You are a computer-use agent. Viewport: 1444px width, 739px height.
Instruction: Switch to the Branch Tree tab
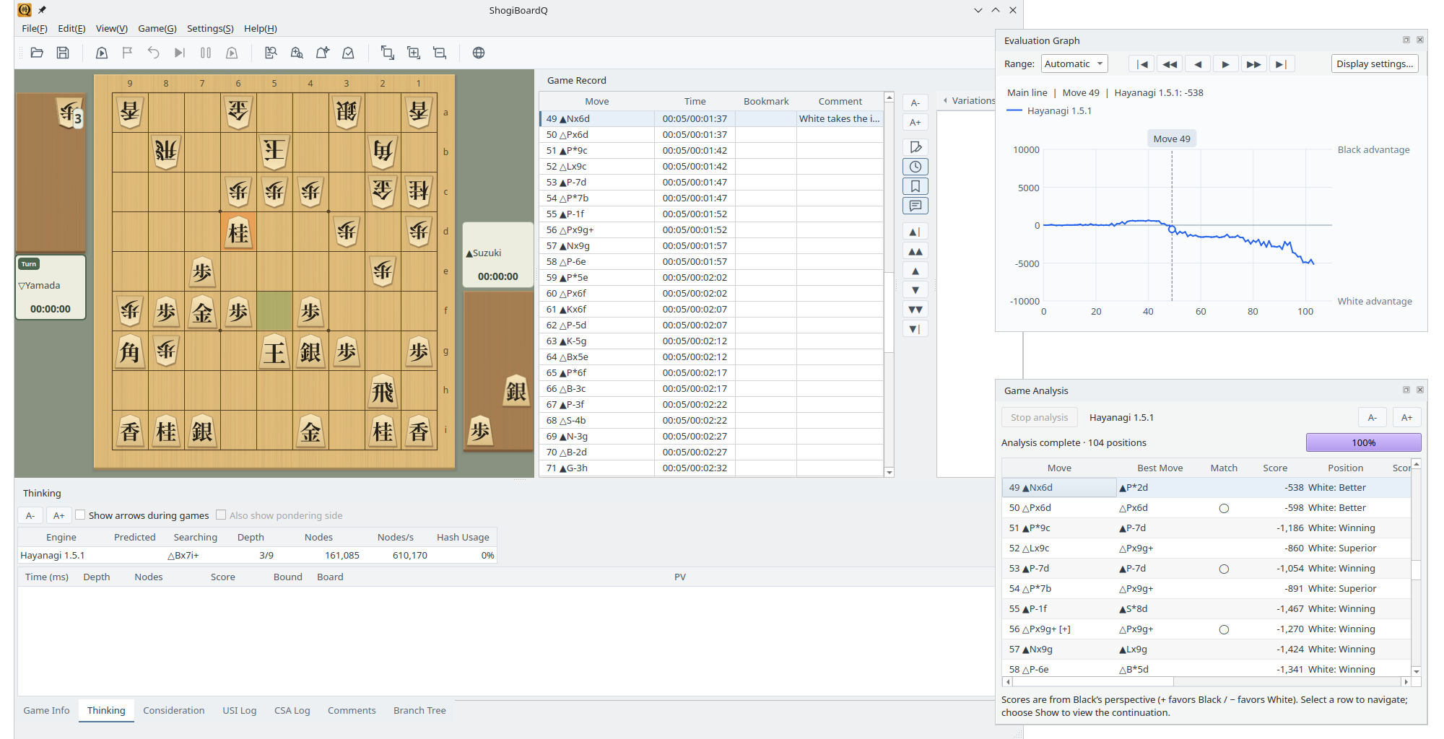click(419, 710)
